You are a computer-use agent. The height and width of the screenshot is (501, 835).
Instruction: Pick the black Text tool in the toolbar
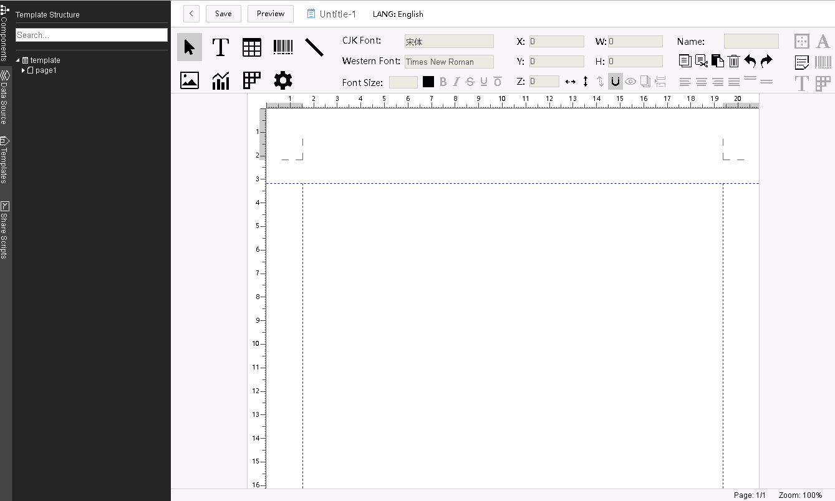pyautogui.click(x=221, y=47)
